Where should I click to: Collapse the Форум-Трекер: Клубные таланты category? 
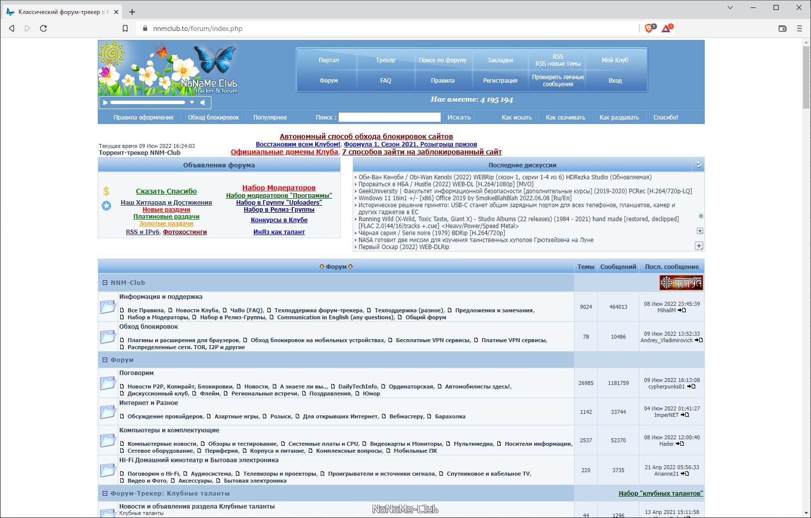[105, 494]
